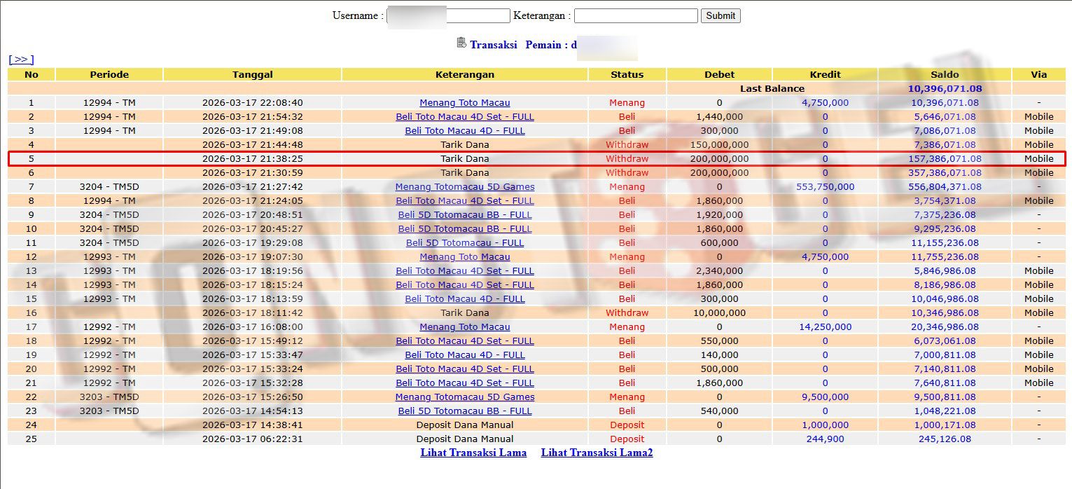Focus the Username input field

(448, 15)
